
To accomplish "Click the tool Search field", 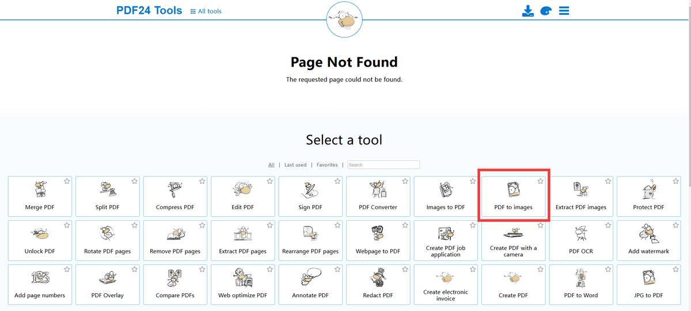I will click(384, 165).
